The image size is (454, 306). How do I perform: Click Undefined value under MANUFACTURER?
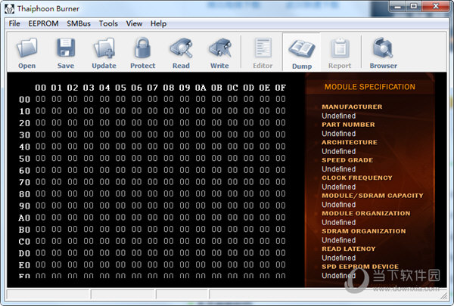(x=338, y=116)
